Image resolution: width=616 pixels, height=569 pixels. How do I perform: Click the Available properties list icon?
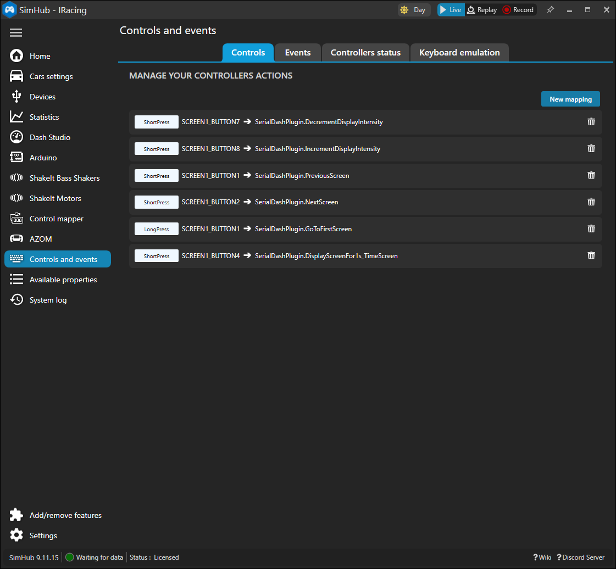16,279
